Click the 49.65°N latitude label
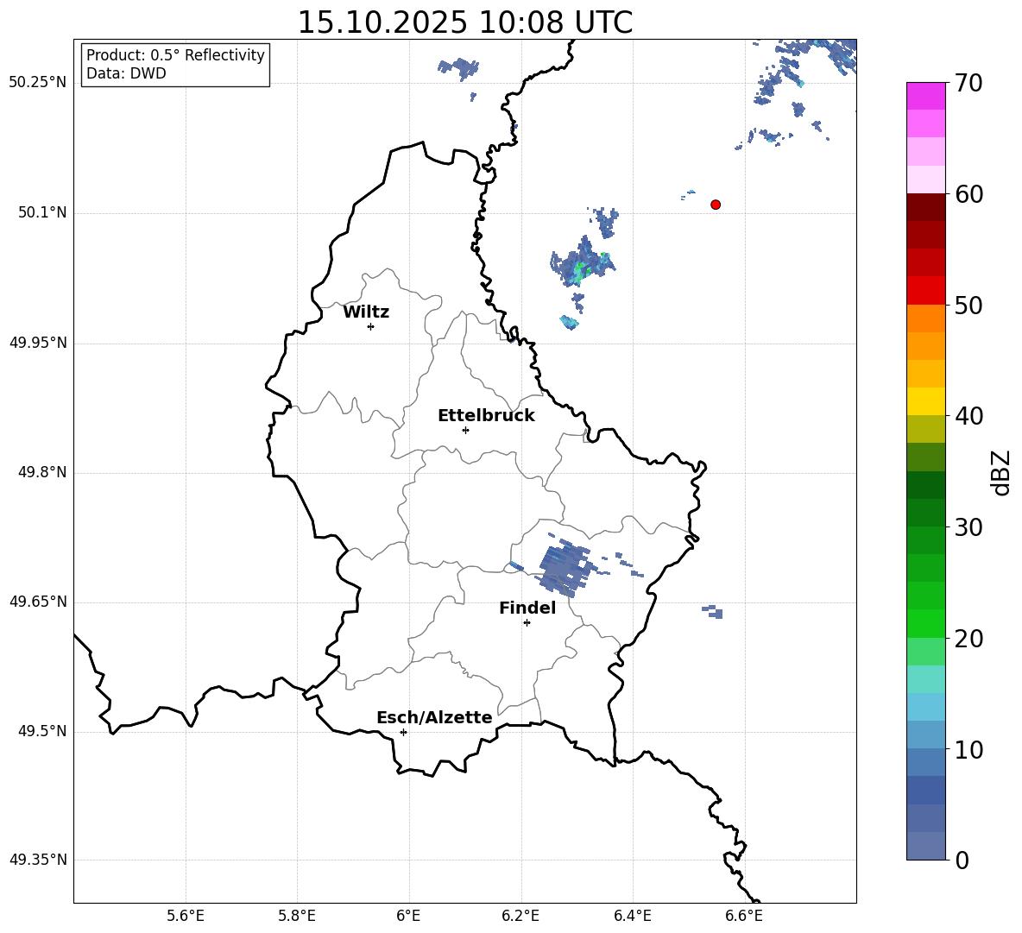The height and width of the screenshot is (933, 1022). [x=38, y=602]
